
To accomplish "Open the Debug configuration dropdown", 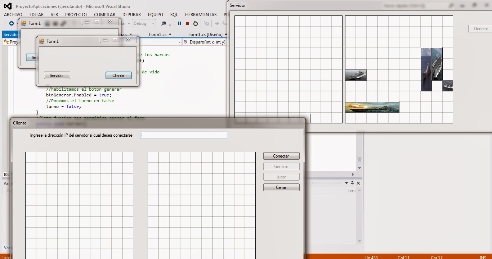I will tap(143, 23).
